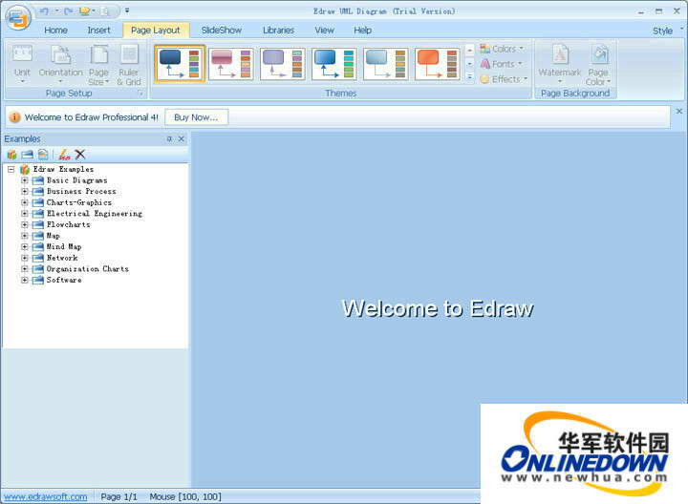Switch to the Home tab

[55, 31]
